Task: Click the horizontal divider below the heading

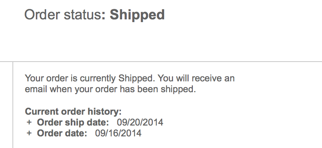Action: 161,62
